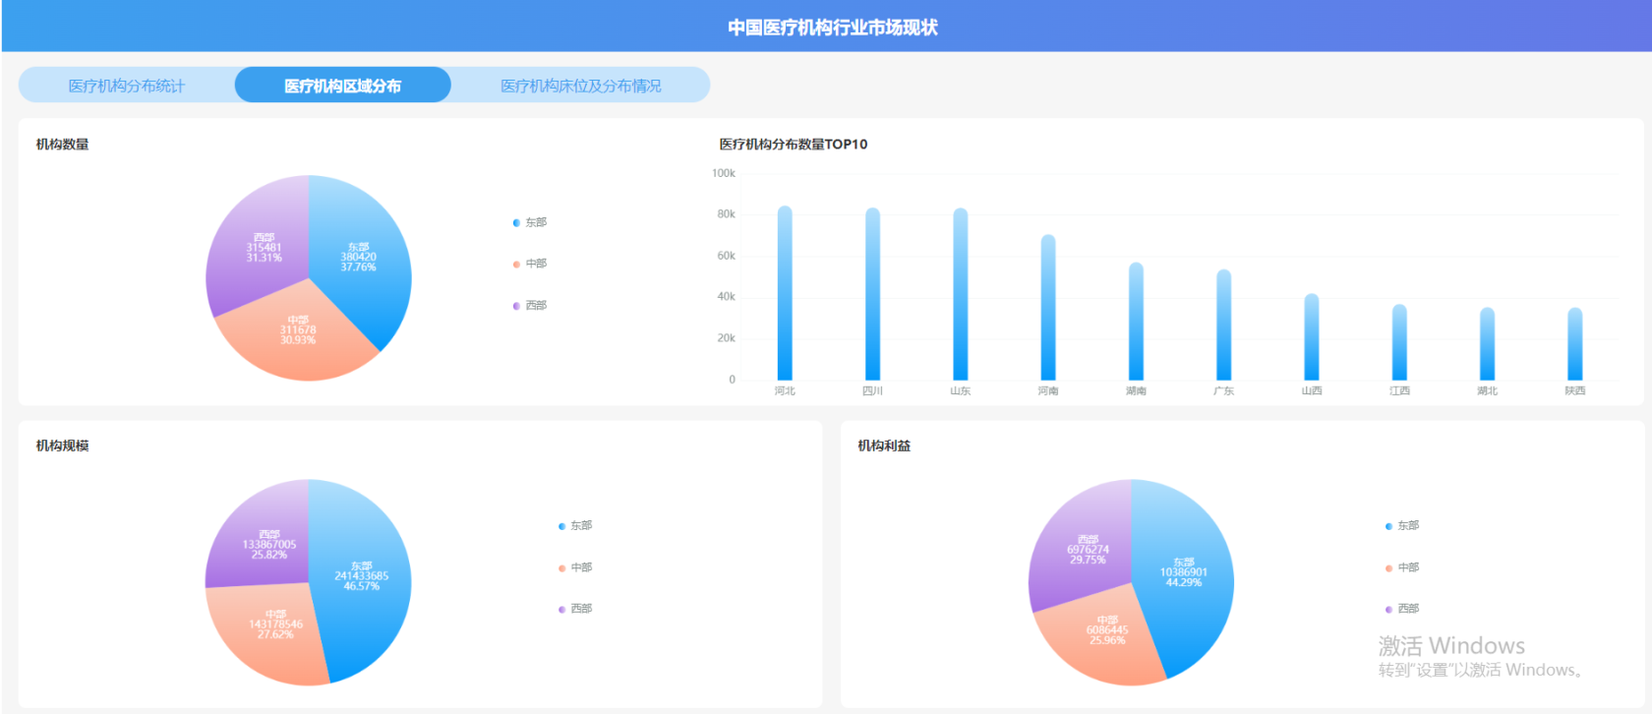The width and height of the screenshot is (1652, 714).
Task: Toggle 西部 legend in 机构规模 chart
Action: (x=575, y=609)
